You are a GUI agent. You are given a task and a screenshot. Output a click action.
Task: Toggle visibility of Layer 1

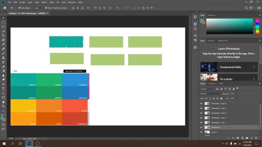tap(201, 132)
